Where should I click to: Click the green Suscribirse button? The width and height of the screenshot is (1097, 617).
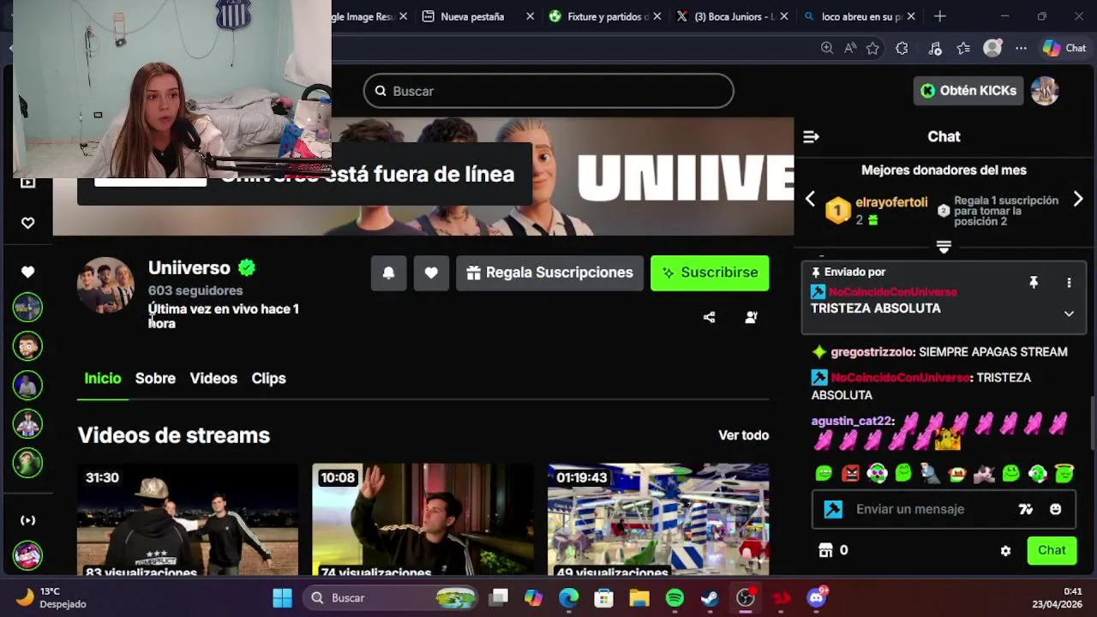[x=710, y=273]
